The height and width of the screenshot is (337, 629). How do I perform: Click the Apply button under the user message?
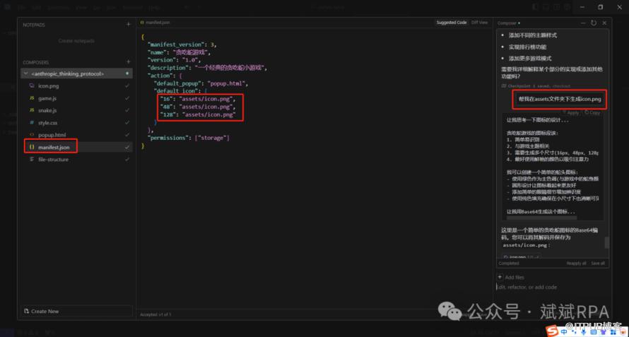point(570,113)
